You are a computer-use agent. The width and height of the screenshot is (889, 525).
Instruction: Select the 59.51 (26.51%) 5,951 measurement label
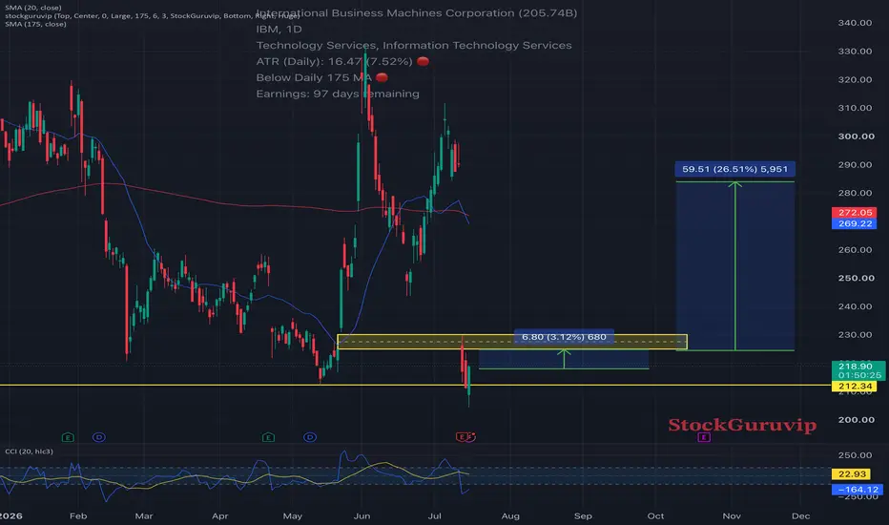734,169
